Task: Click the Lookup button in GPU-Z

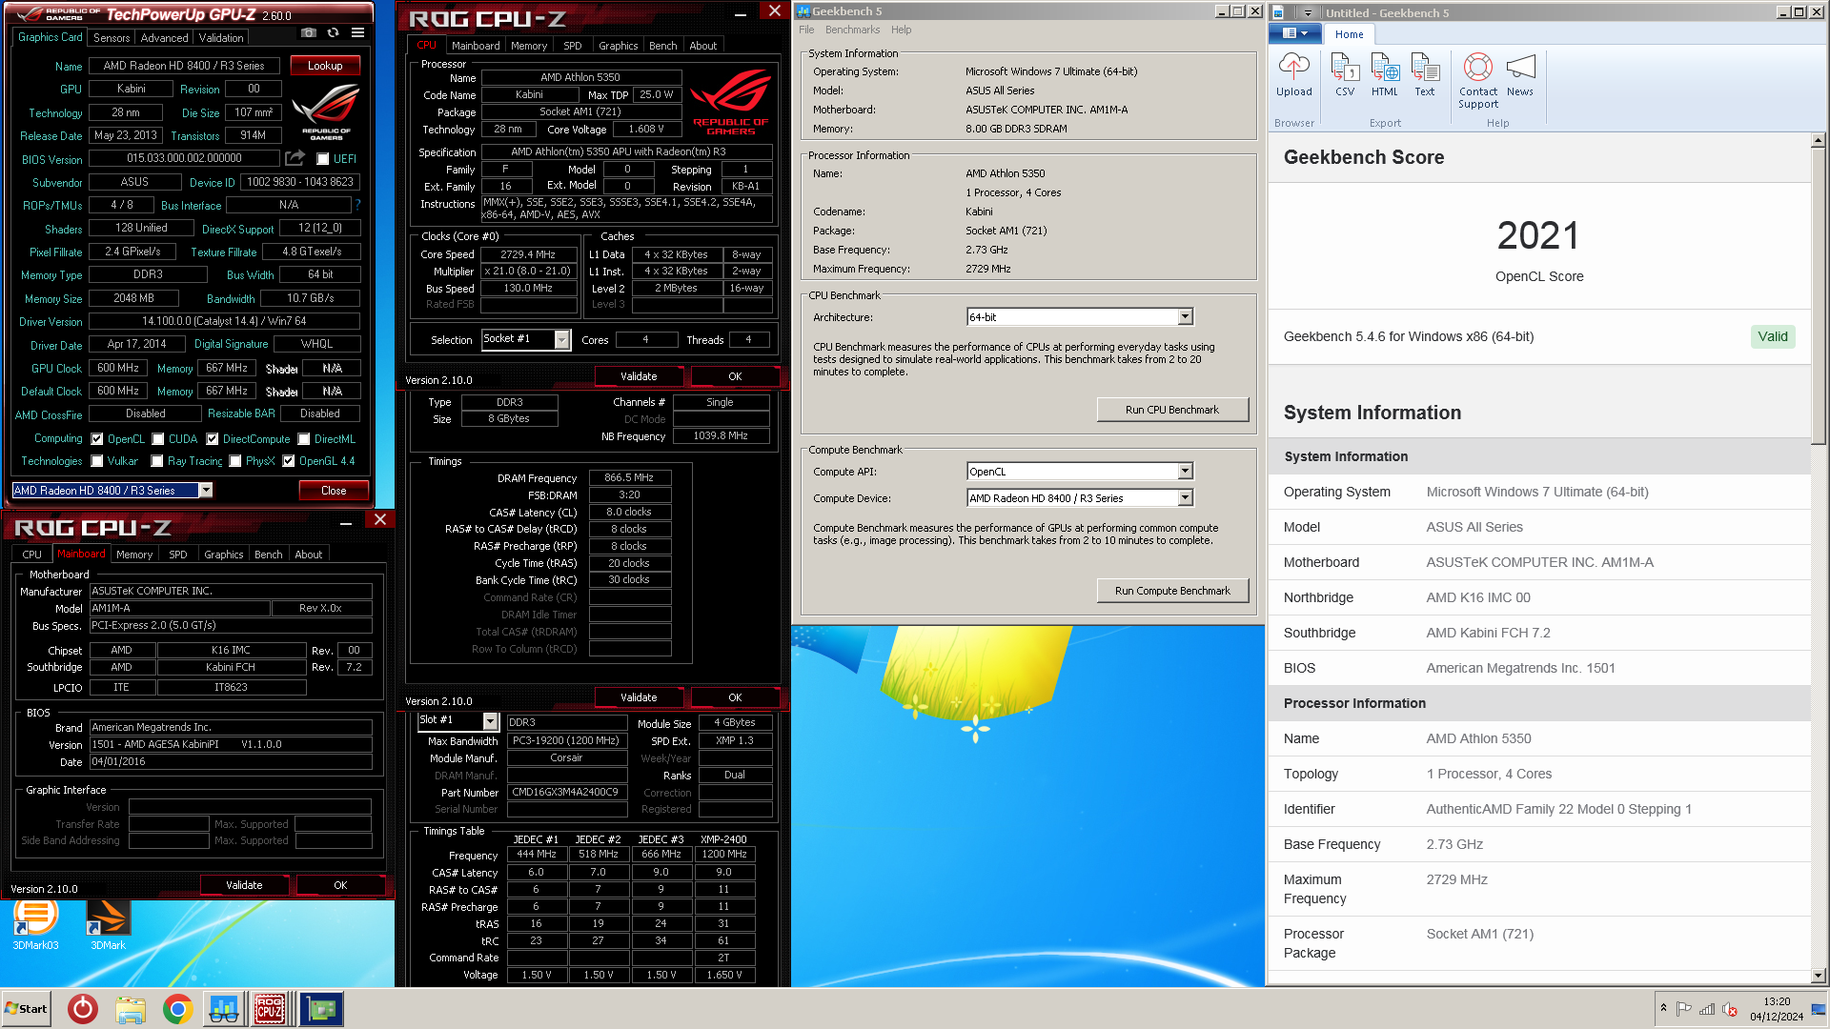Action: tap(325, 66)
